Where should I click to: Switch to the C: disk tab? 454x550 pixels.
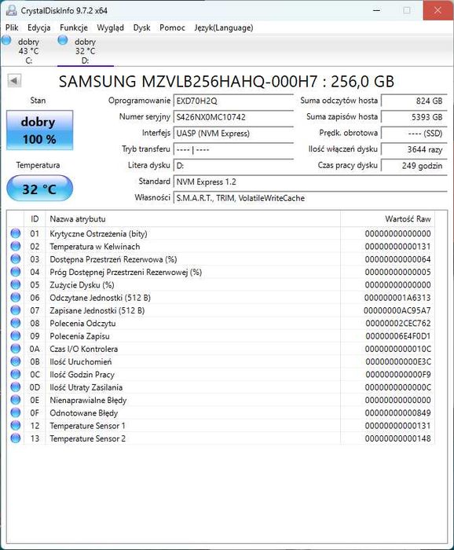29,50
